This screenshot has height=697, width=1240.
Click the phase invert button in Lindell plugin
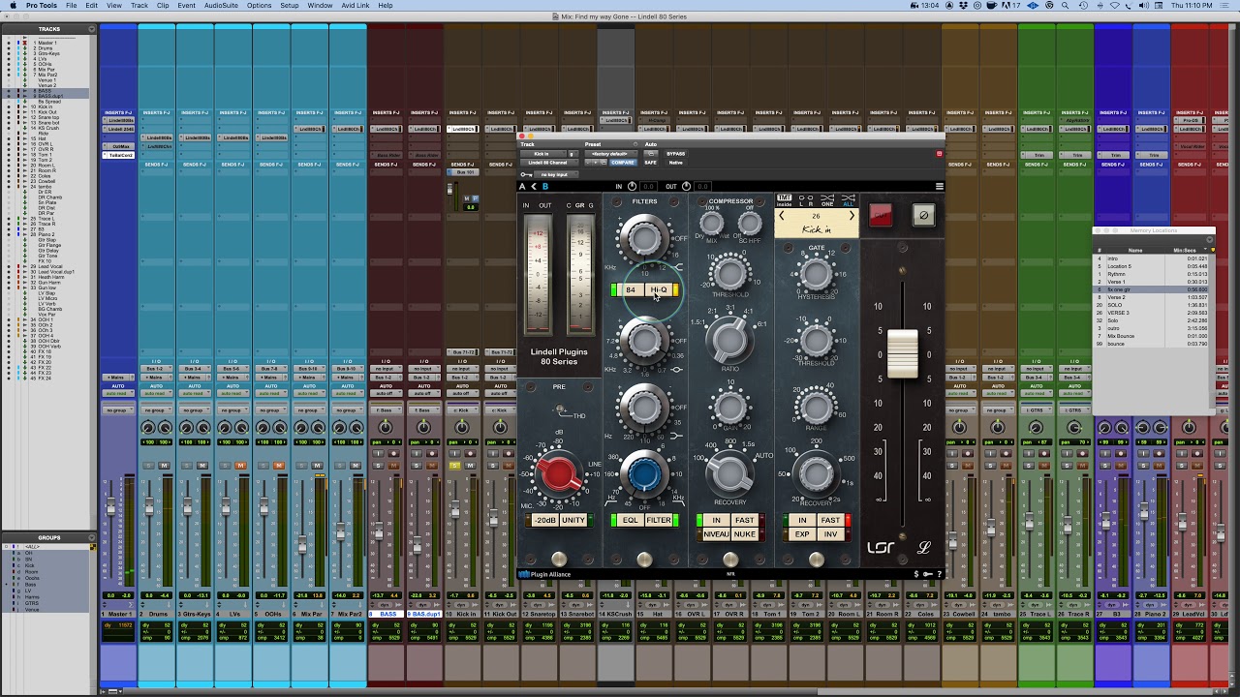point(923,216)
